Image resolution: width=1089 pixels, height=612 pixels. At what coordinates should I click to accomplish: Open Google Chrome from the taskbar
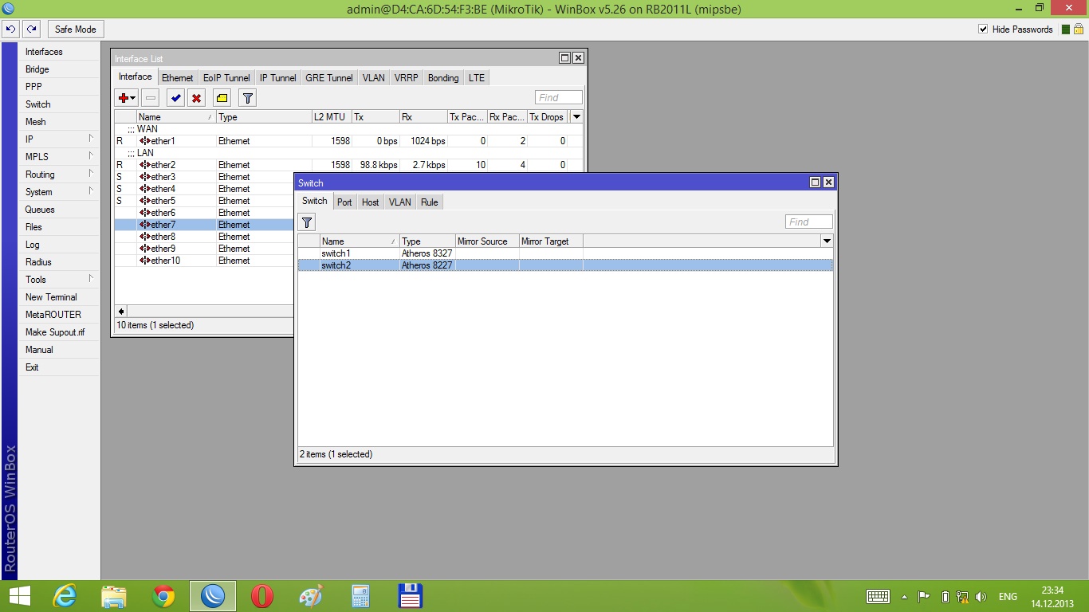163,596
